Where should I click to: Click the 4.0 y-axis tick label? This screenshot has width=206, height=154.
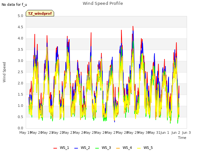point(20,38)
